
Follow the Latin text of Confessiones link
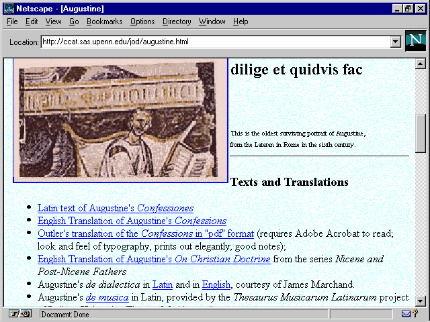[115, 209]
